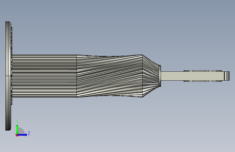The height and width of the screenshot is (152, 235).
Task: Click the Z label on coordinate triad
Action: coord(29,133)
